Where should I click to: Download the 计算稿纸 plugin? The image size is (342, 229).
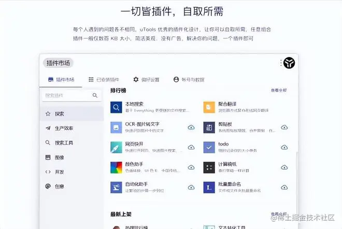click(x=284, y=167)
